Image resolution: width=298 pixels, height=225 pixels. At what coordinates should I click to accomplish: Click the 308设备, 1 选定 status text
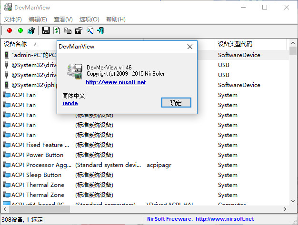tap(22, 220)
